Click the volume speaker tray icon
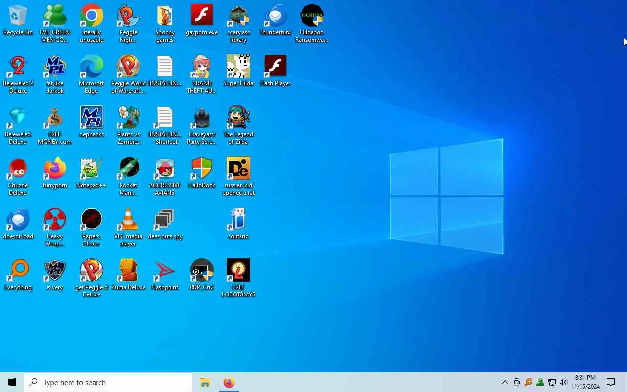Screen dimensions: 627x392 coord(563,382)
